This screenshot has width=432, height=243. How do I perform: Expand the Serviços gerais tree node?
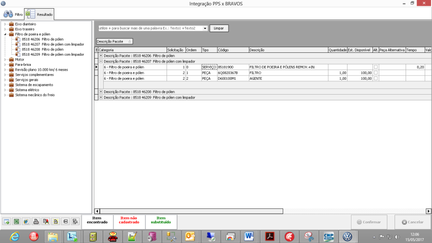tap(5, 80)
